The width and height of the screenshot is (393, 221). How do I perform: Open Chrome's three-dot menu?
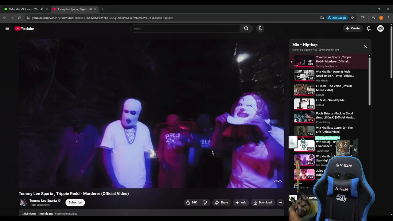[388, 18]
